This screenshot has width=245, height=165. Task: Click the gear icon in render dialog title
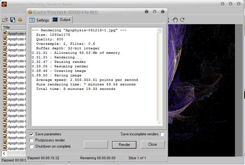coord(30,12)
